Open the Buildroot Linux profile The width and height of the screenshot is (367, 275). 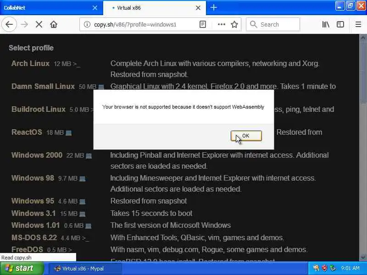(x=39, y=109)
